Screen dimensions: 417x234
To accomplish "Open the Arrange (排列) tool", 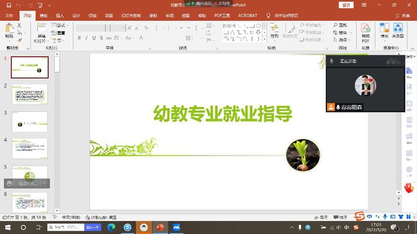I will point(274,31).
